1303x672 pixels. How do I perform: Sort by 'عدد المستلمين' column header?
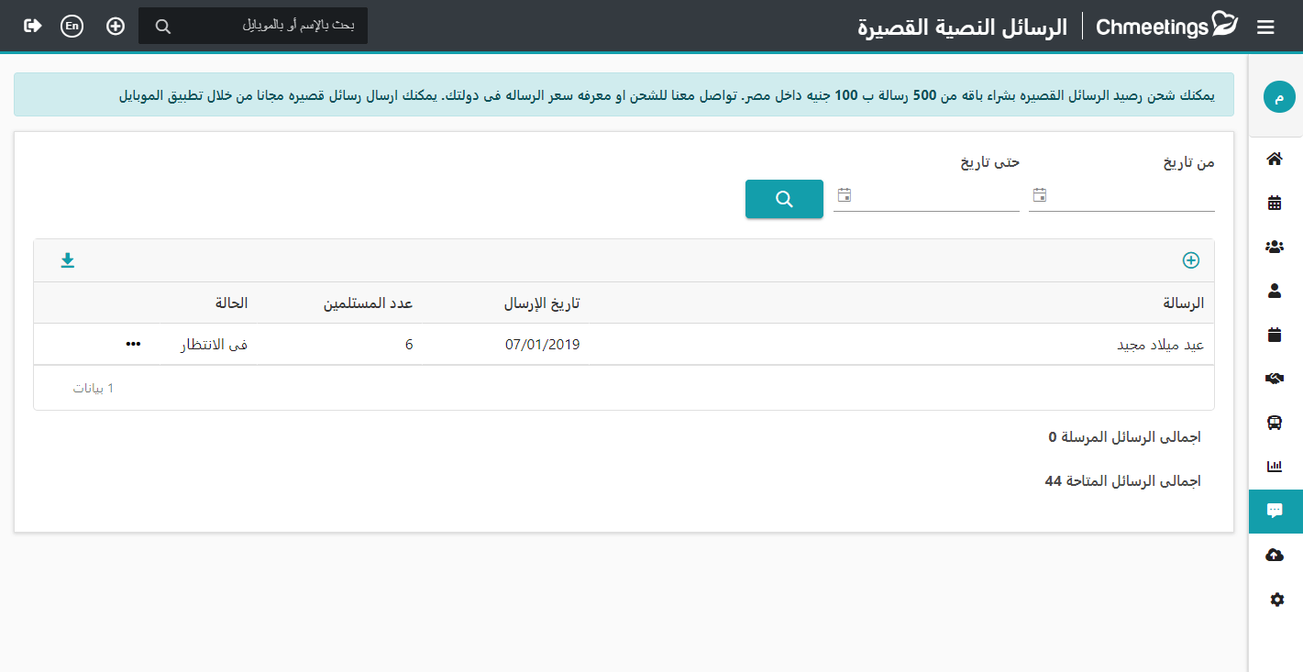[x=368, y=303]
